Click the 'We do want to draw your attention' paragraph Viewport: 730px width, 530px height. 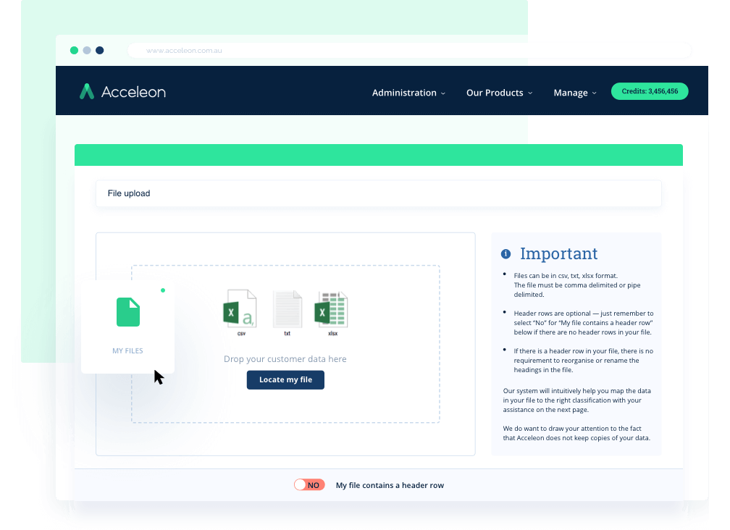(576, 433)
